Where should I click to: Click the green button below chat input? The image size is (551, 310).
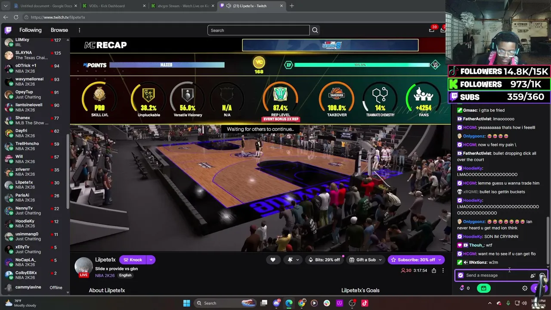point(484,288)
